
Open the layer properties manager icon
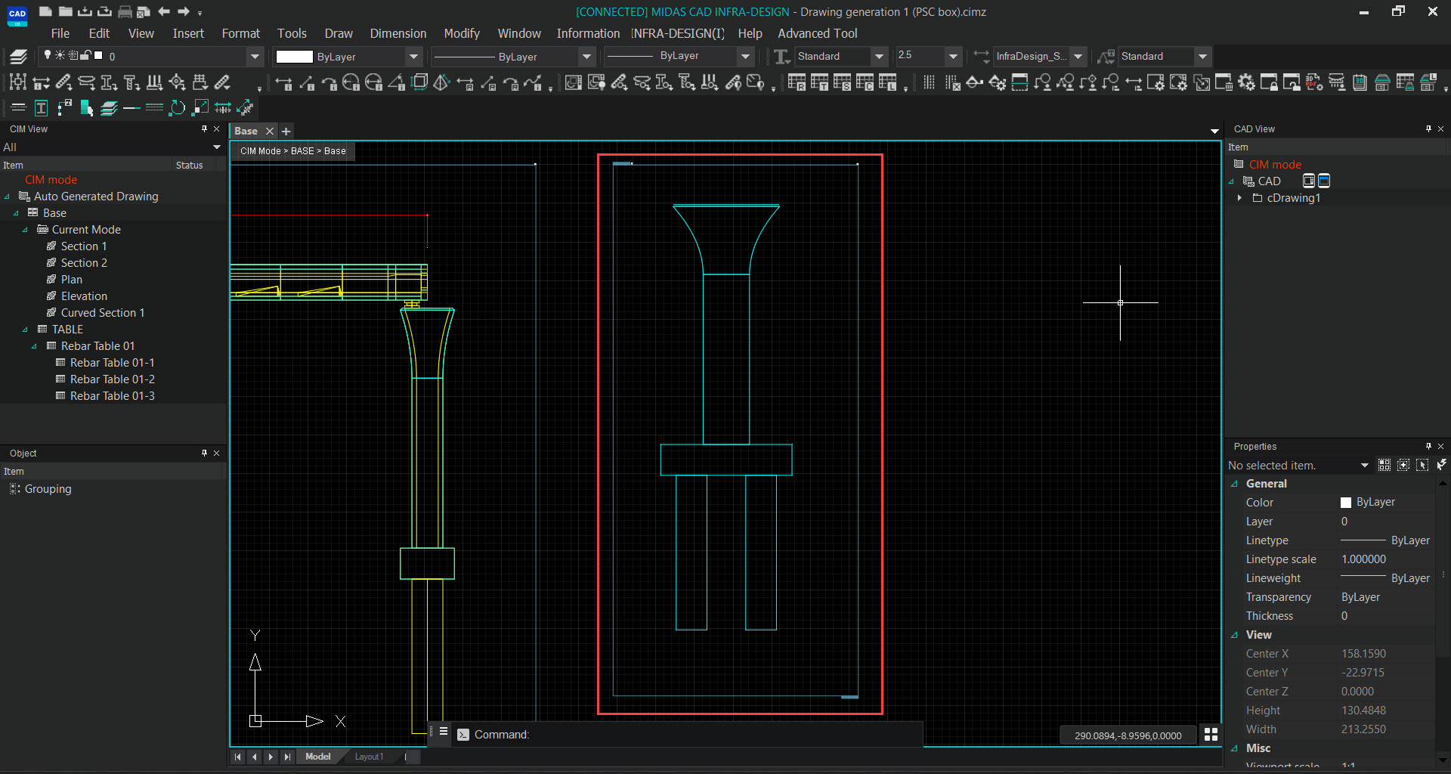[18, 56]
